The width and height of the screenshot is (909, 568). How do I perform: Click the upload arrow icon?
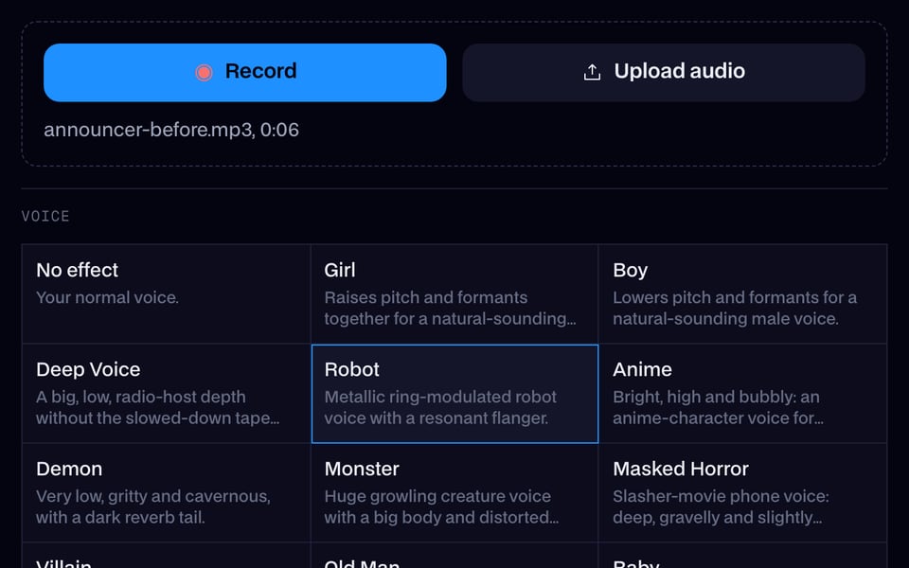coord(592,73)
